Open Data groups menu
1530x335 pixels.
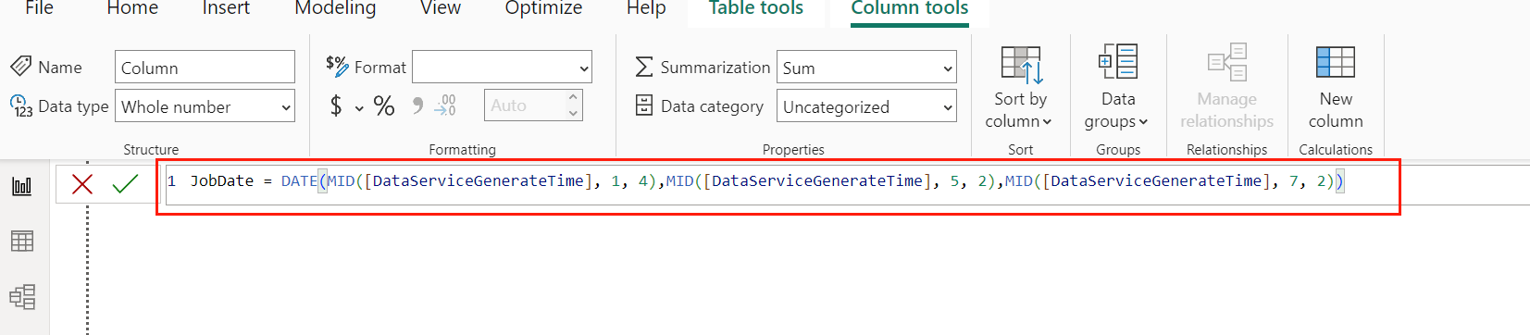click(x=1118, y=88)
